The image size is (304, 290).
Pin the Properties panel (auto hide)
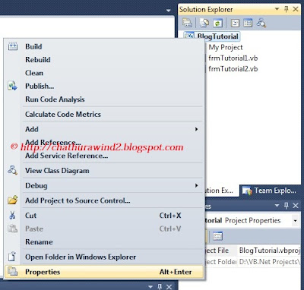pyautogui.click(x=287, y=206)
